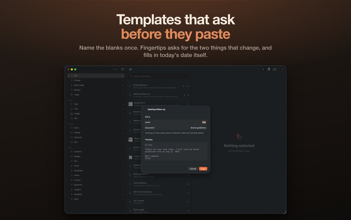Click the File kind document icon
The height and width of the screenshot is (220, 351).
point(71,118)
